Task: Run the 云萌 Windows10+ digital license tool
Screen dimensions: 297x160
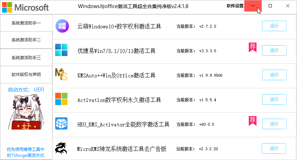Action: (x=274, y=26)
